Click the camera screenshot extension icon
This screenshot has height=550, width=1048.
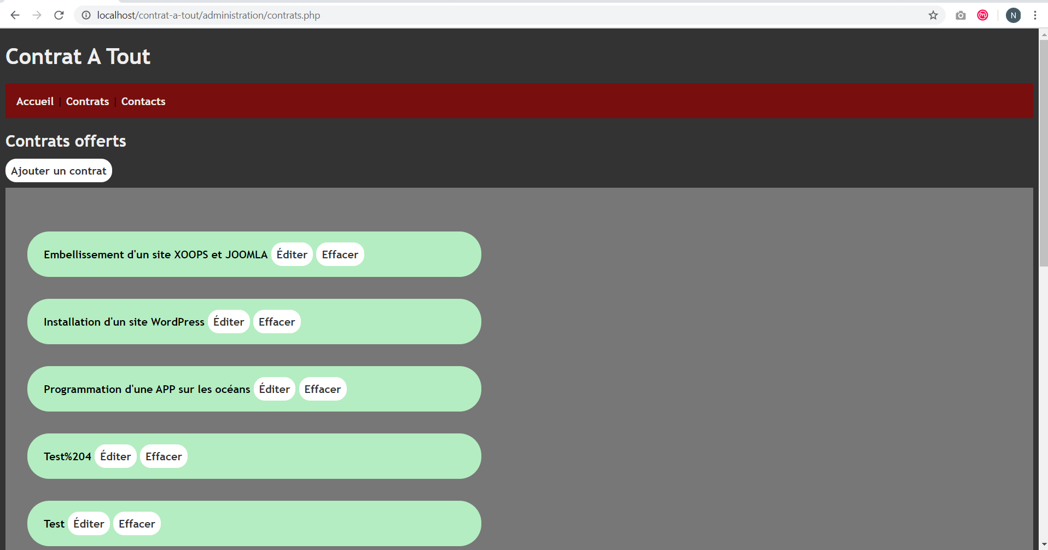point(960,15)
